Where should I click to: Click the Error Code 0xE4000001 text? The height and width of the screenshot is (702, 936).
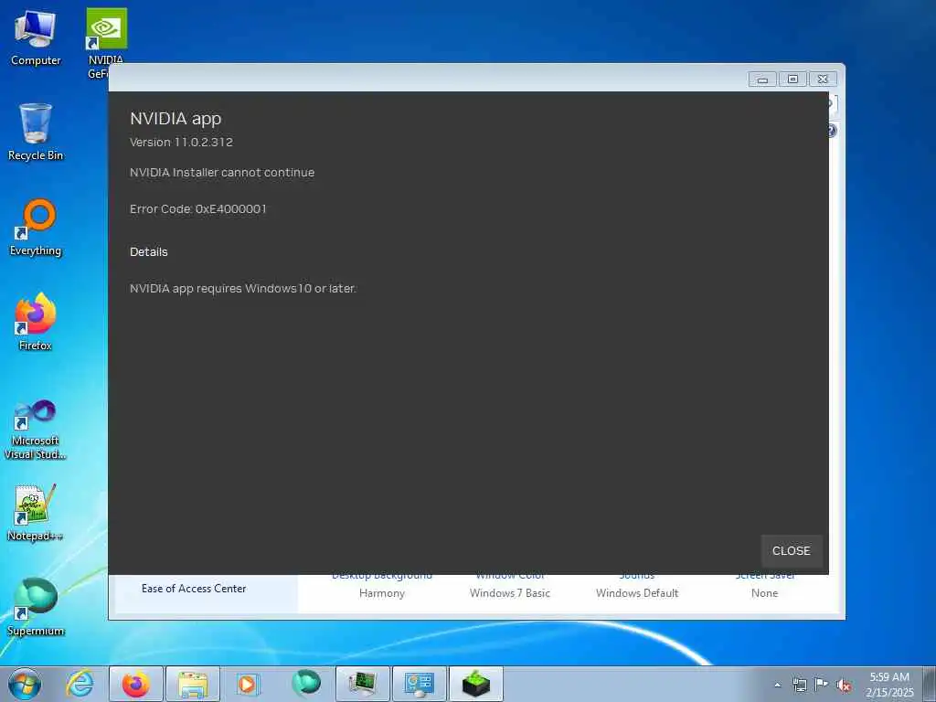198,209
